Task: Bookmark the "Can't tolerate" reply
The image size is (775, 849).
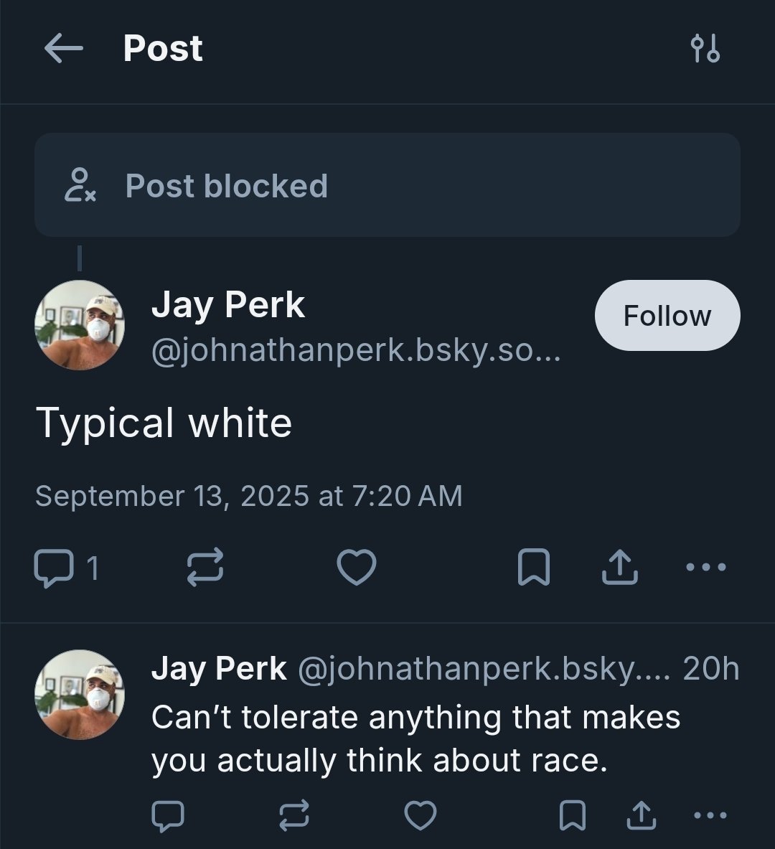Action: click(572, 815)
